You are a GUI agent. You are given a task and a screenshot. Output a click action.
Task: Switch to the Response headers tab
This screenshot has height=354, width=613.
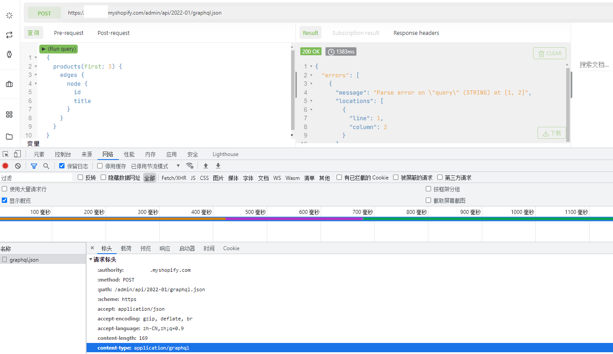point(416,33)
